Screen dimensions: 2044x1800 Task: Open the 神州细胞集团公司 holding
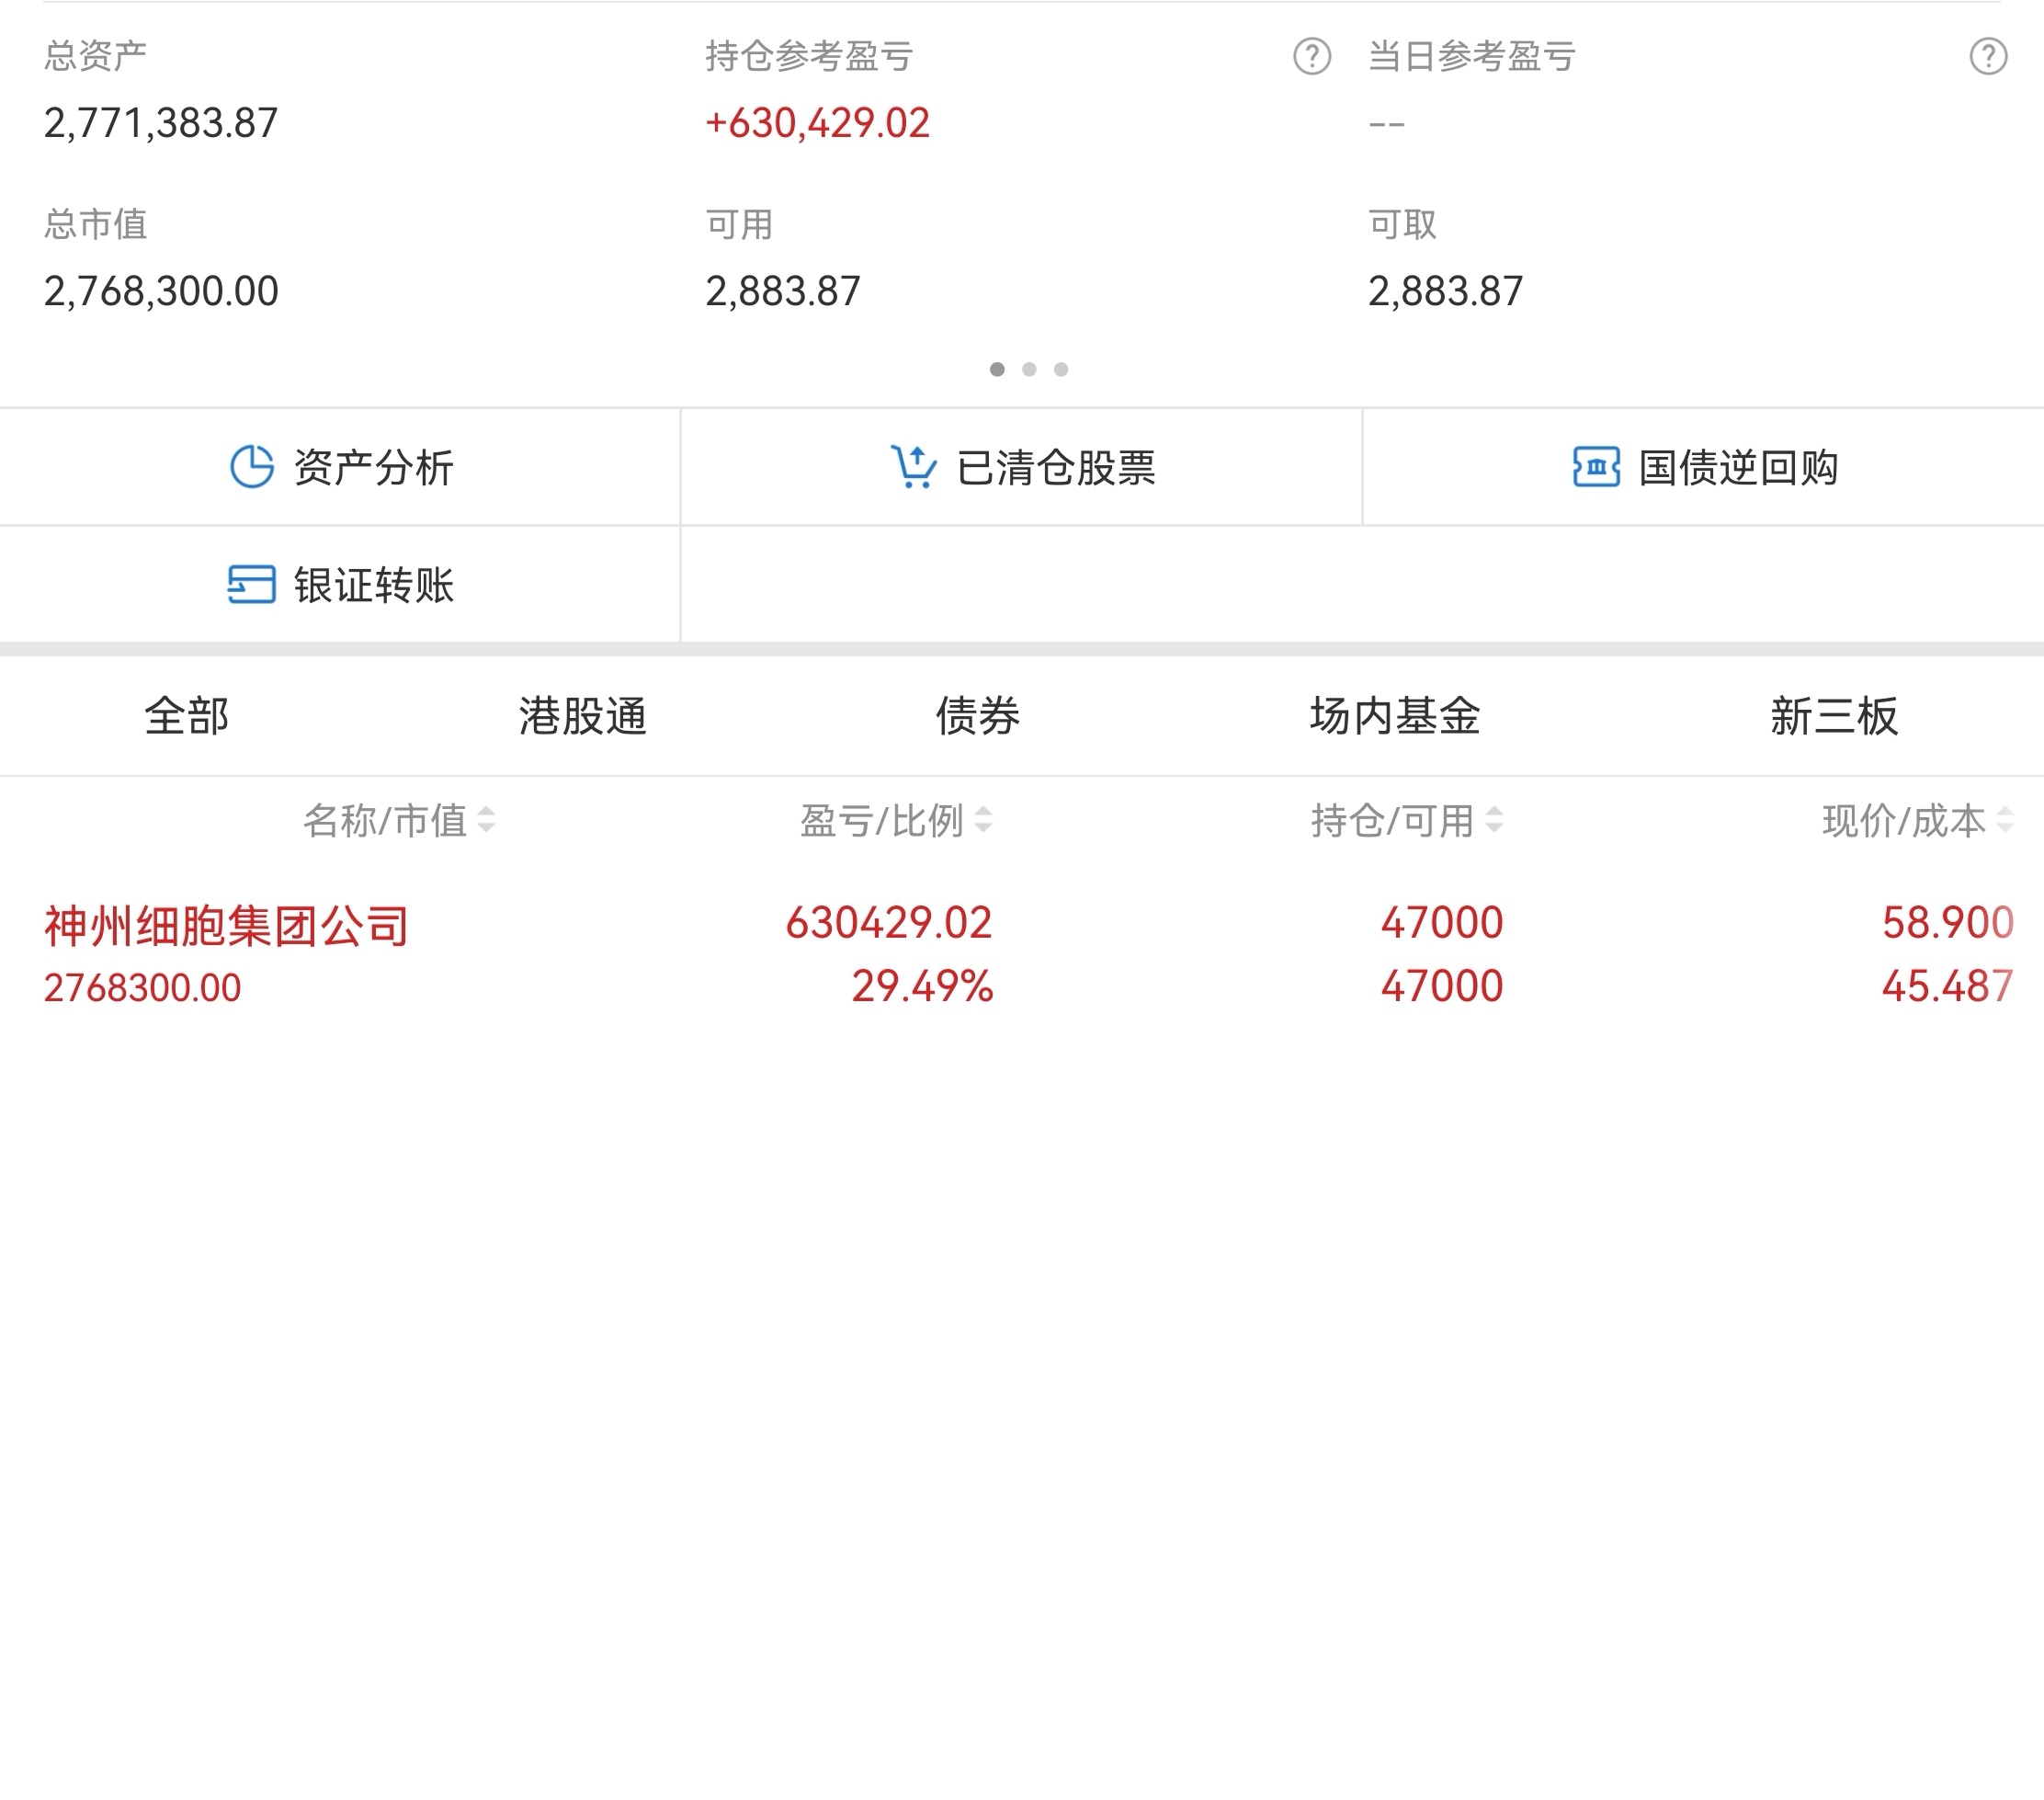point(1022,954)
